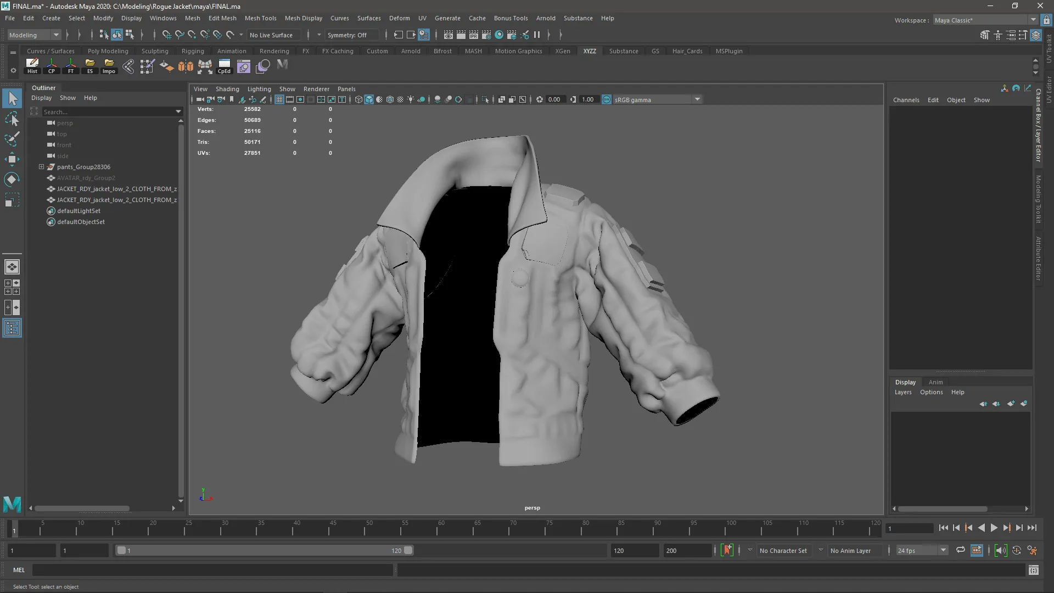Select the CpEd shelf icon
The image size is (1054, 593).
tap(224, 66)
